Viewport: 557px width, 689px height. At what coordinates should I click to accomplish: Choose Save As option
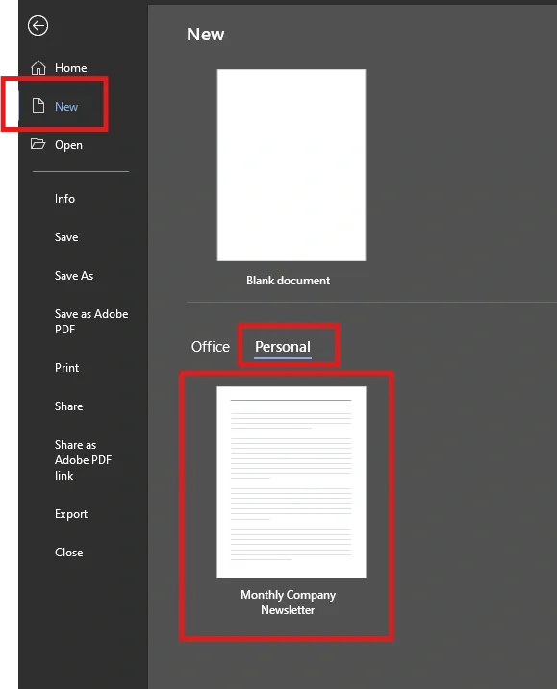pos(74,276)
